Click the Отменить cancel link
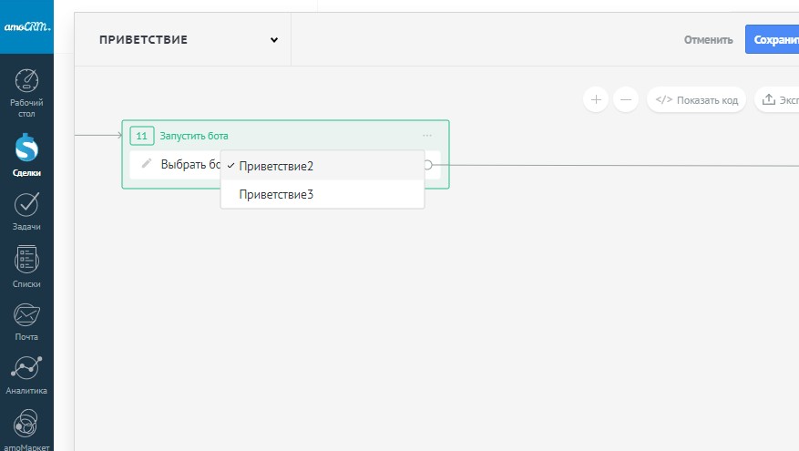The width and height of the screenshot is (799, 451). click(708, 40)
